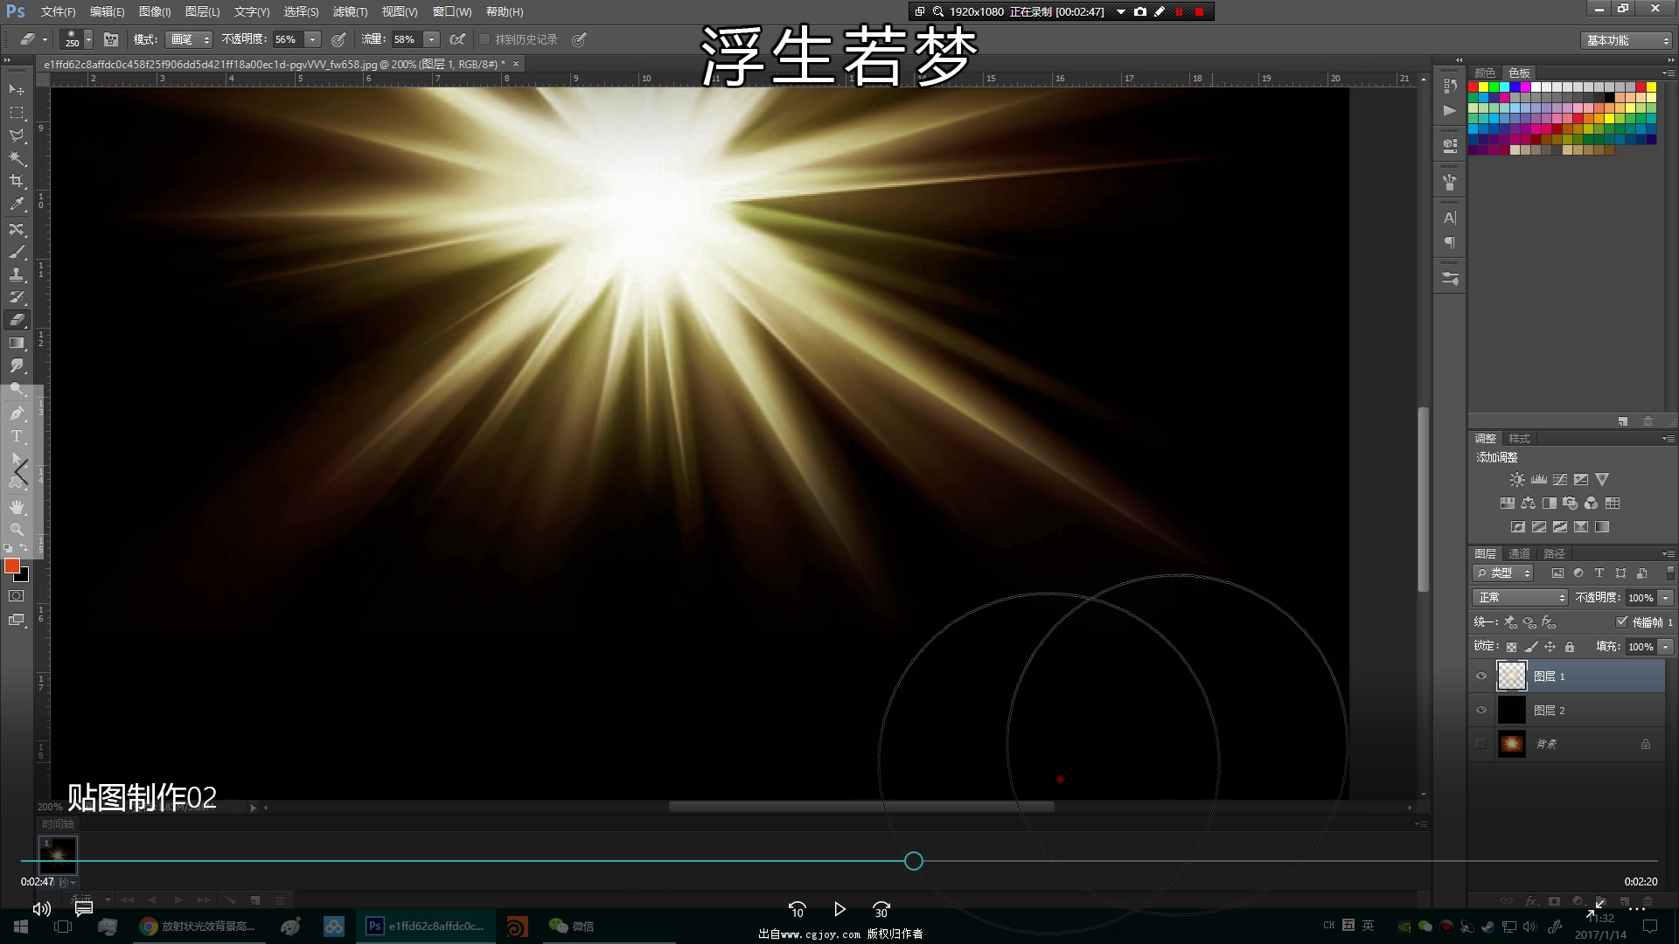Toggle the 传播帧 1 checkbox
The height and width of the screenshot is (944, 1679).
pos(1621,622)
